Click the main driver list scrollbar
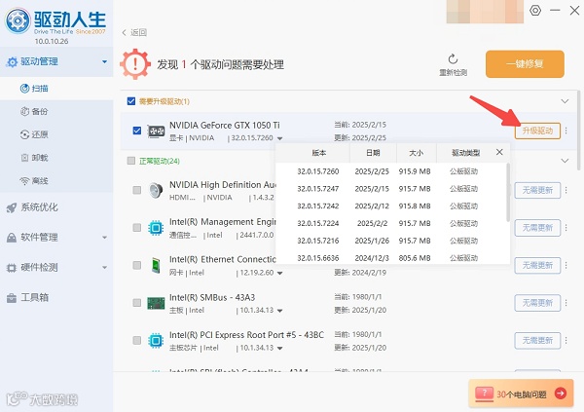 point(578,130)
